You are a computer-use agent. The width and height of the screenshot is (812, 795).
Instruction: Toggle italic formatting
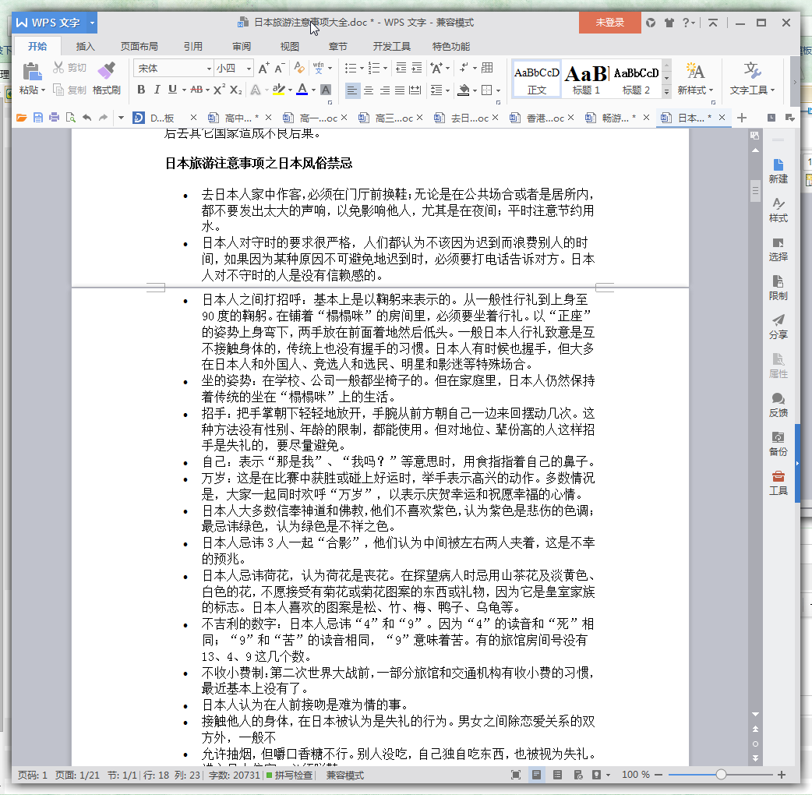(x=157, y=90)
